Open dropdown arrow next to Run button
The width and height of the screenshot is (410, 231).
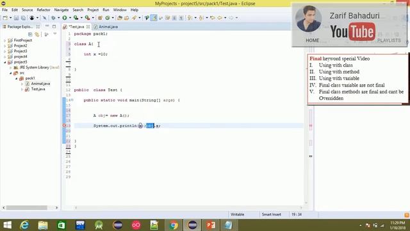pyautogui.click(x=70, y=18)
